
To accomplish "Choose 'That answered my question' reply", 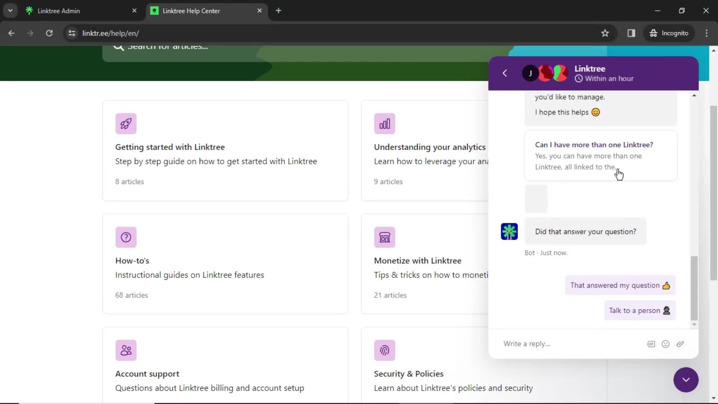I will pos(620,285).
